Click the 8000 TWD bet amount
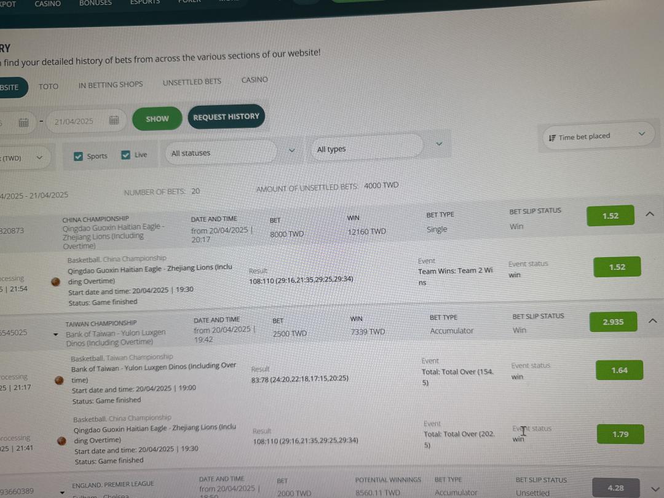The width and height of the screenshot is (664, 498). point(287,234)
